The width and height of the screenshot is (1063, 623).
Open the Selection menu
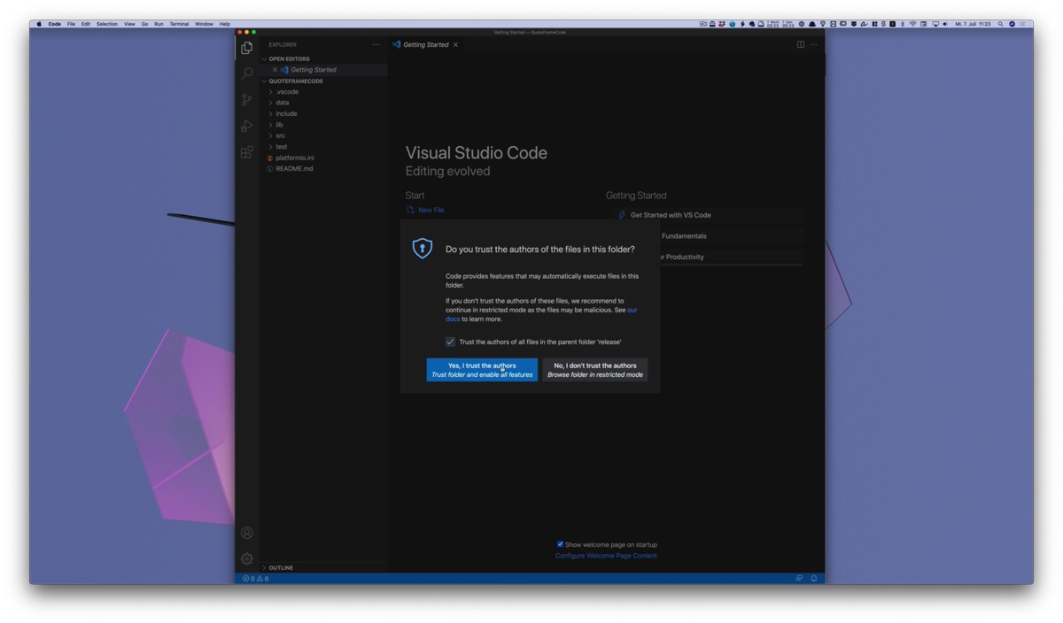click(106, 24)
